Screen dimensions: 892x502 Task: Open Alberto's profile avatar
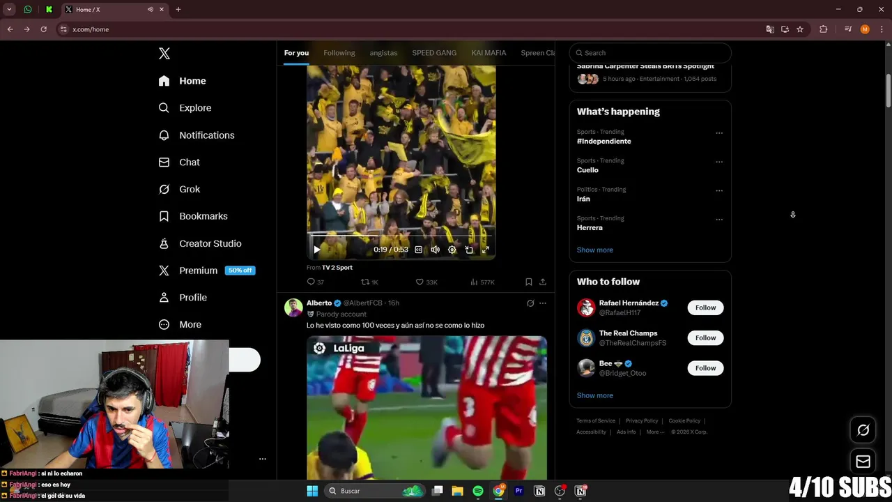(294, 307)
